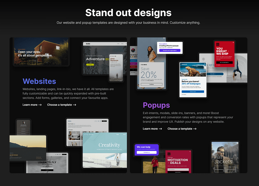The height and width of the screenshot is (186, 259).
Task: Click Choose a template under Popups
Action: (x=182, y=129)
